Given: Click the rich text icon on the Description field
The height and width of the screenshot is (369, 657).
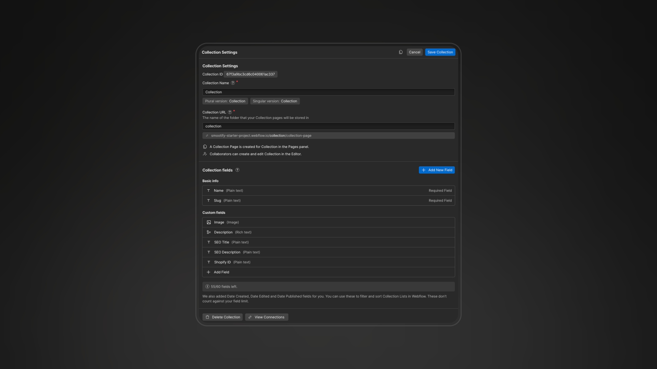Looking at the screenshot, I should click(209, 232).
